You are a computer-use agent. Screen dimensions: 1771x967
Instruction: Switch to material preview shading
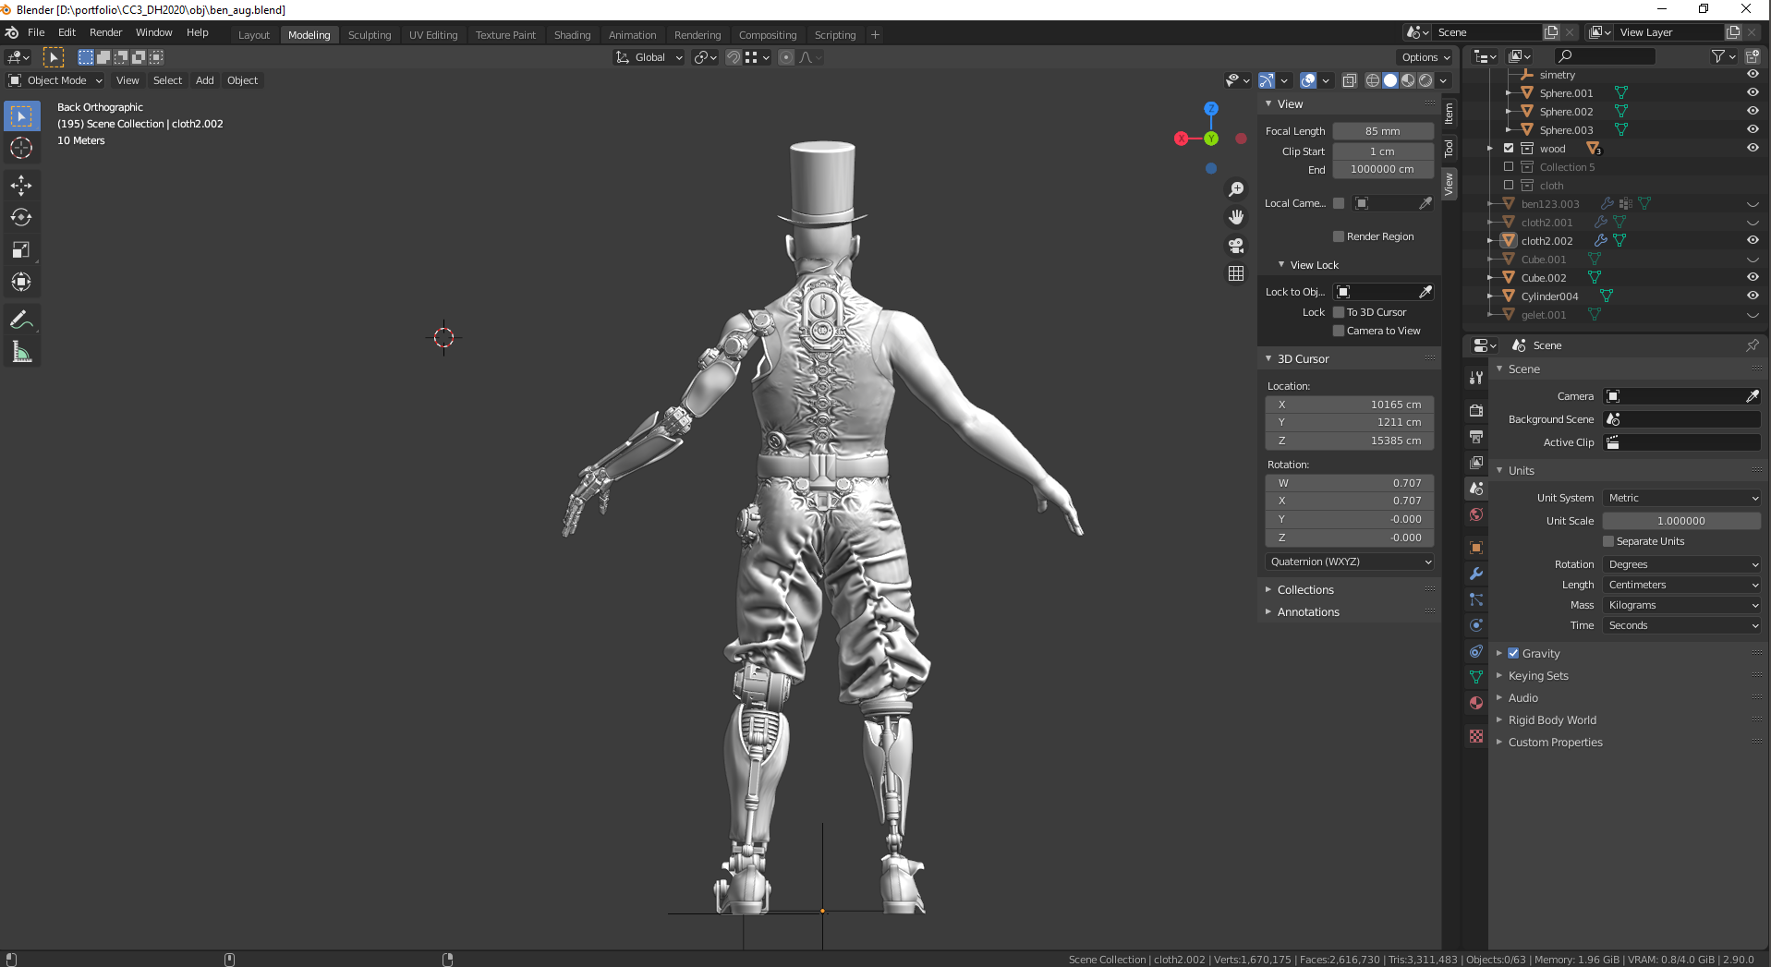[1408, 81]
